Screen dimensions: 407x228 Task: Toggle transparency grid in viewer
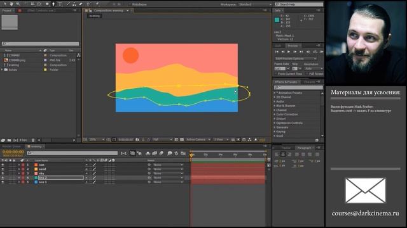click(182, 139)
